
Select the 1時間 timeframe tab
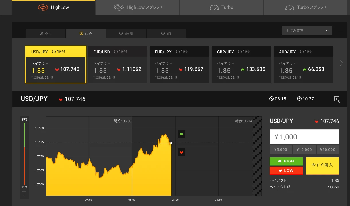(x=126, y=34)
